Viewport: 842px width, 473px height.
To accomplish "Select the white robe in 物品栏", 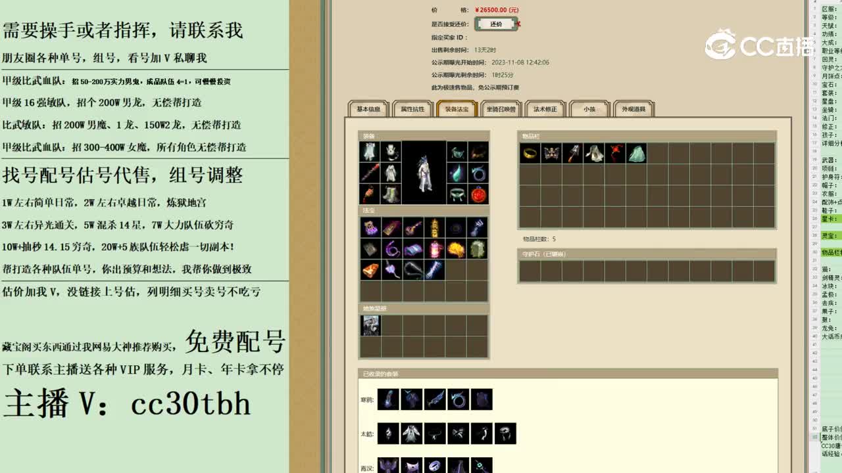I will (594, 153).
